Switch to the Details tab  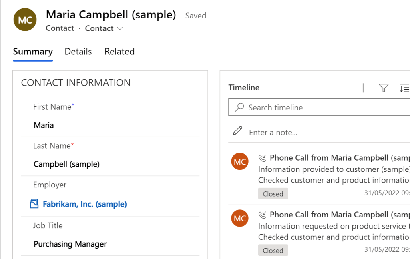tap(78, 52)
